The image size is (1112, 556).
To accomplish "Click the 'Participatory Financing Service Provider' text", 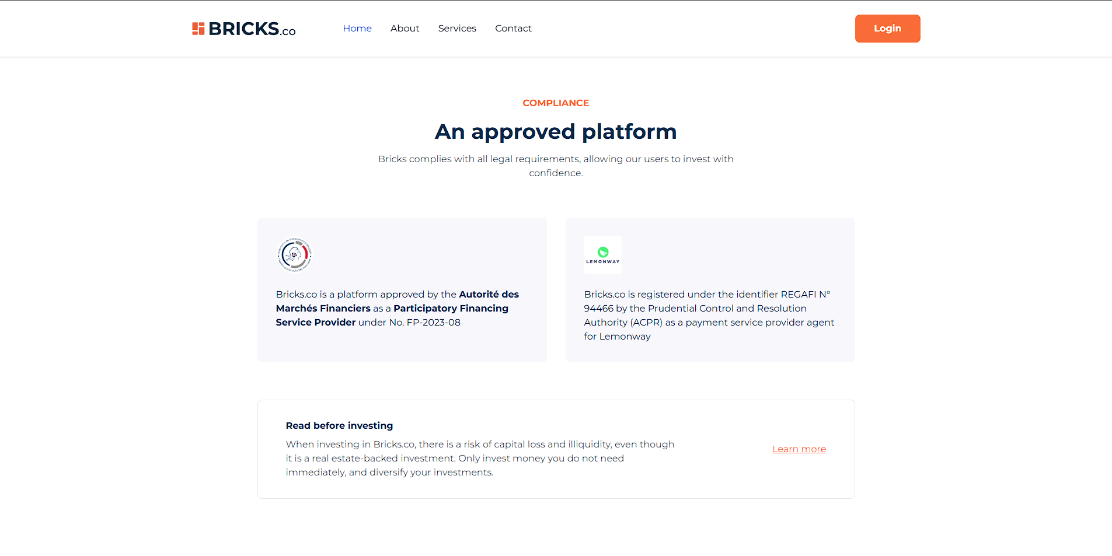I will click(392, 315).
